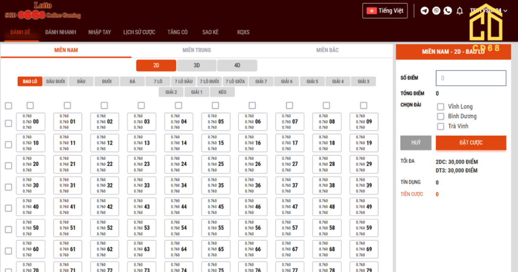
Task: Click the Vietnam flag icon
Action: click(x=372, y=11)
